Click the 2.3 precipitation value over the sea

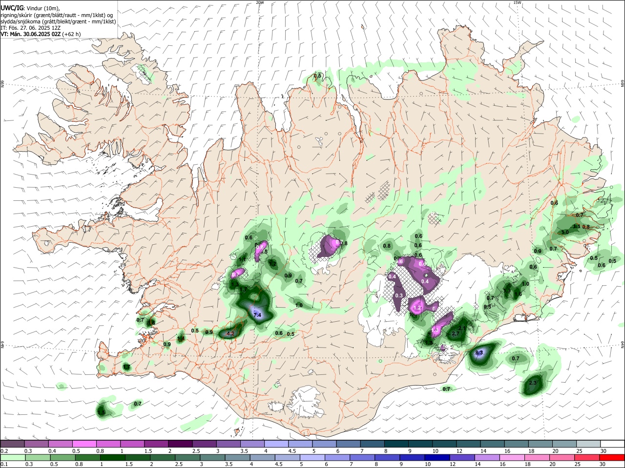click(x=533, y=383)
